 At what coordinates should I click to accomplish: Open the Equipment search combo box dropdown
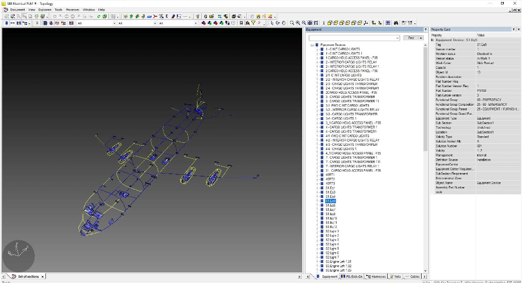point(398,38)
